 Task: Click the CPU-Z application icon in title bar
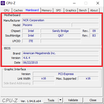coord(3,3)
